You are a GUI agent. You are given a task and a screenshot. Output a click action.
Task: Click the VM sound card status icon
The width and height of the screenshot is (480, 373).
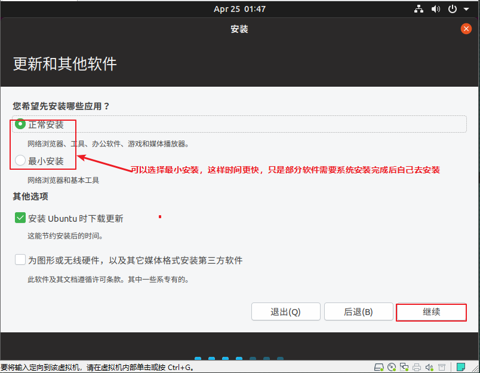click(429, 367)
